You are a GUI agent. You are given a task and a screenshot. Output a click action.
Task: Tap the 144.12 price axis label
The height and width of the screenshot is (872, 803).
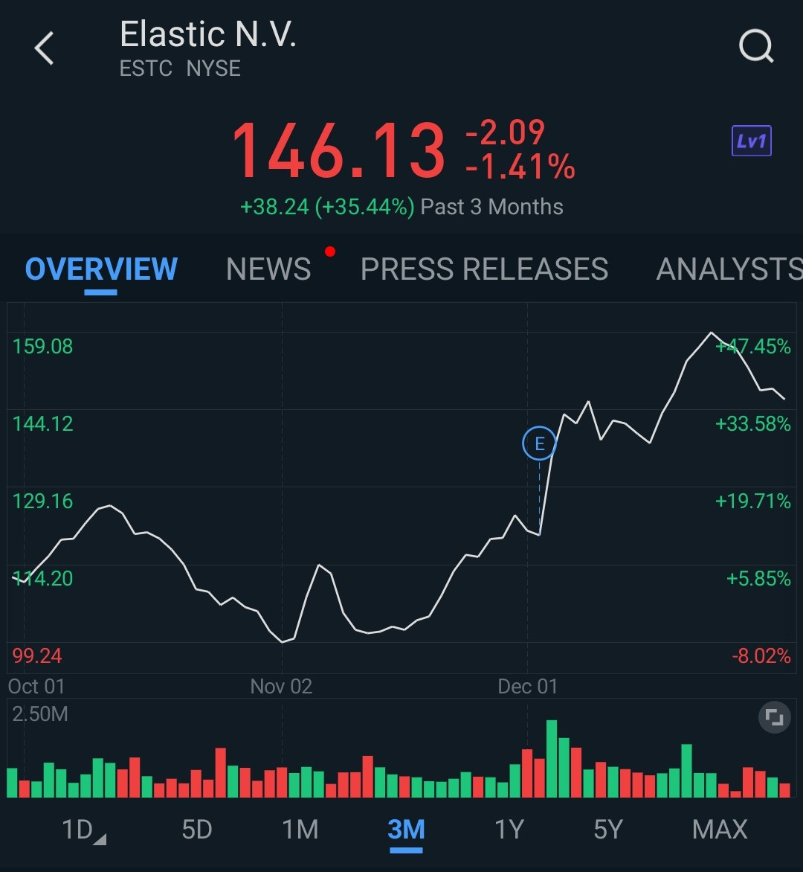[43, 424]
